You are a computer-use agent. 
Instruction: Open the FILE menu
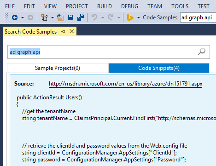[10, 6]
